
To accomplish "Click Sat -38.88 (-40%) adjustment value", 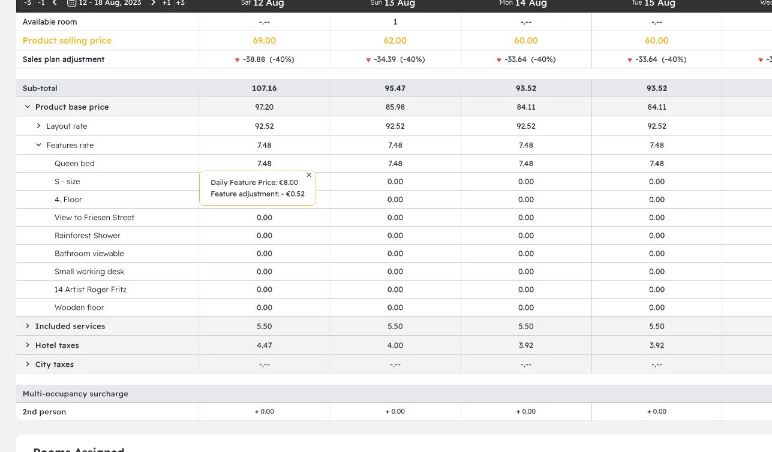I will tap(269, 59).
